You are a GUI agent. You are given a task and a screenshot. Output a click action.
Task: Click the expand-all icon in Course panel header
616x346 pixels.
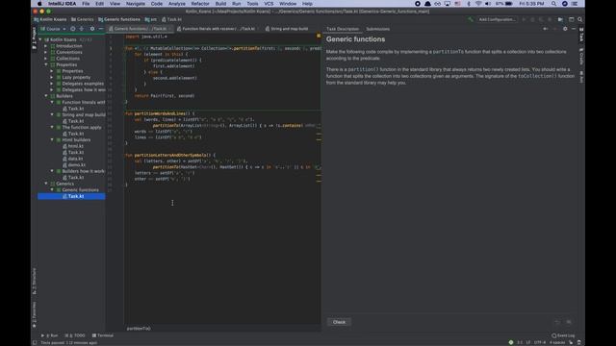click(x=82, y=29)
